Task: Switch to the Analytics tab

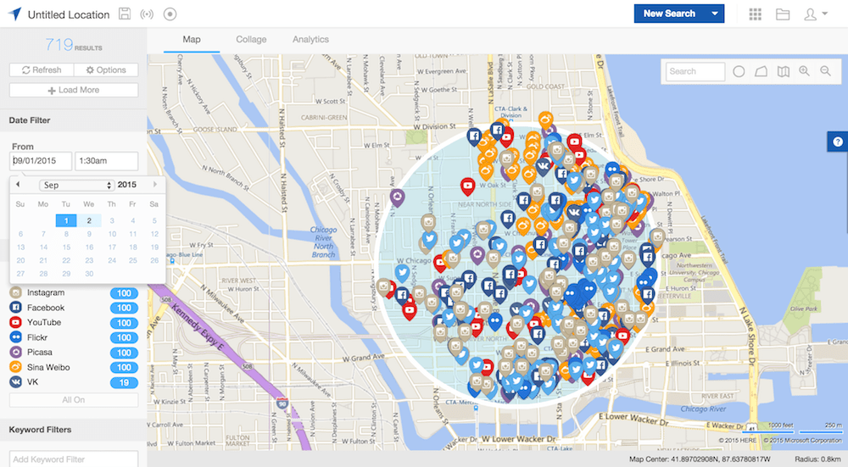Action: pyautogui.click(x=310, y=40)
